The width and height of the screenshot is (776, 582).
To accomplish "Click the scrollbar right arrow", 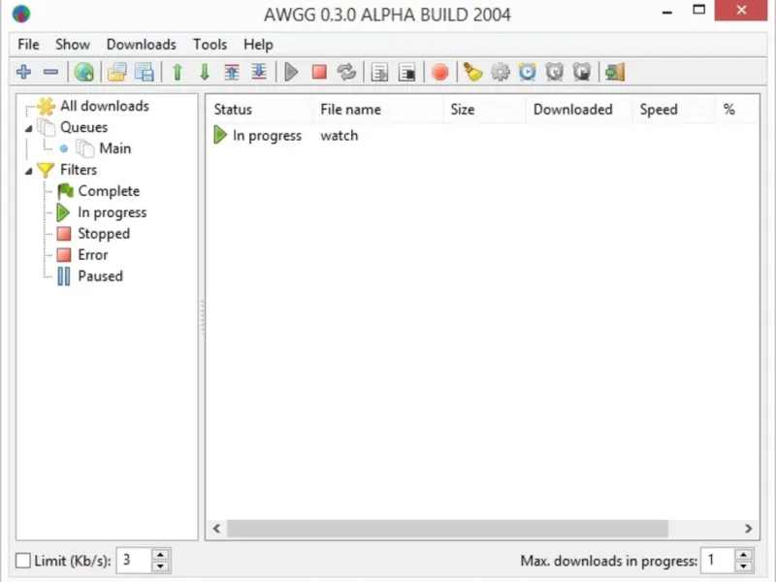I will coord(748,529).
